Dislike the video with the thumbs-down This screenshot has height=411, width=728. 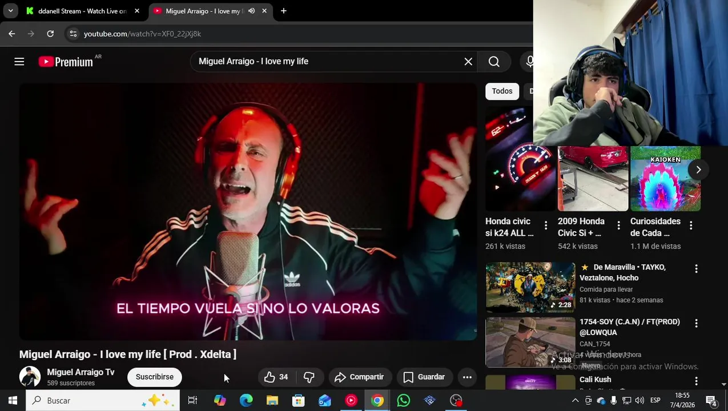(309, 377)
